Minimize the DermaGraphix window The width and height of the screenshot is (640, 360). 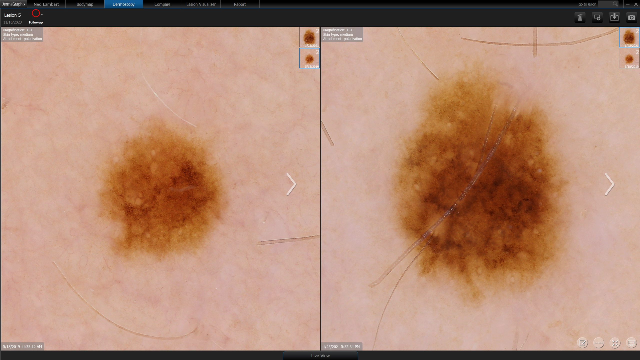[627, 4]
